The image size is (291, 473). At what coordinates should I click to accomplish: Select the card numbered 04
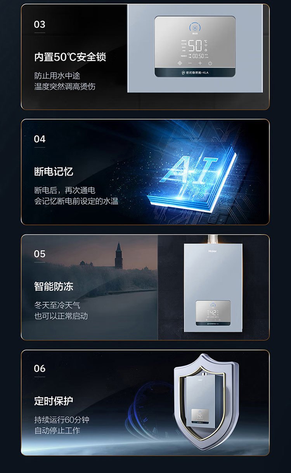(145, 172)
